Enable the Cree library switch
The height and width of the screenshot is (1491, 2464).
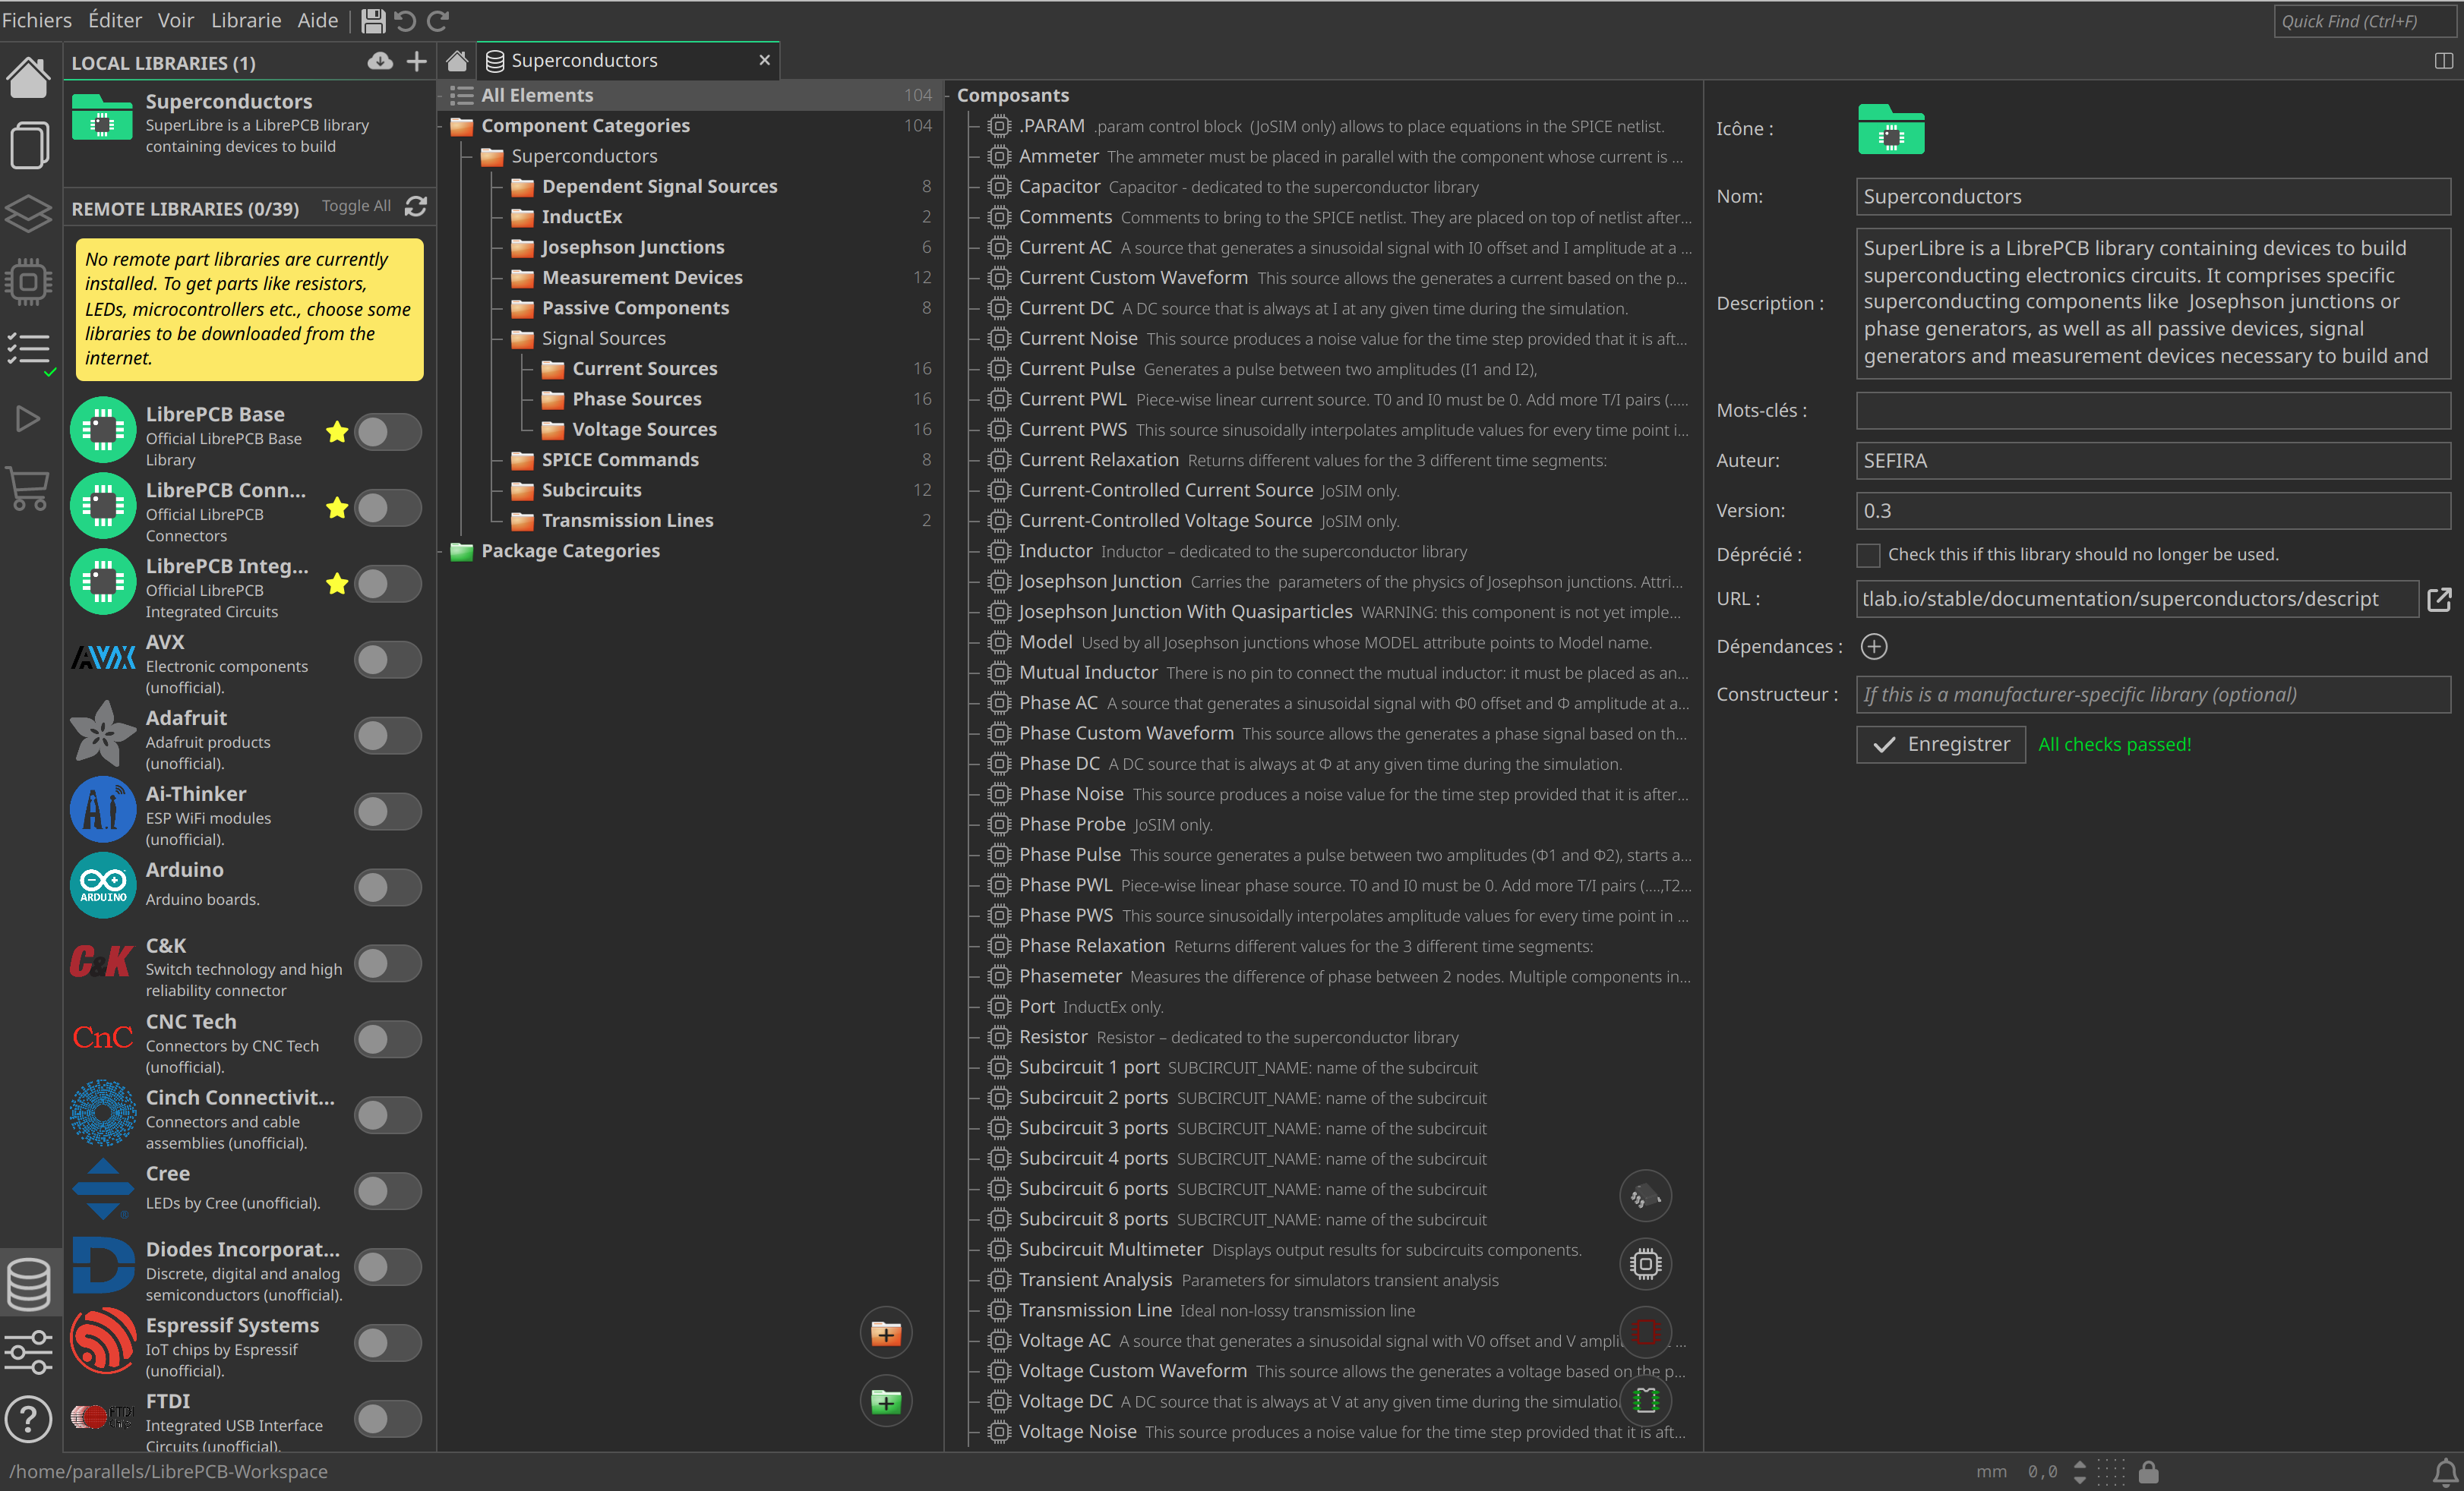[x=387, y=1191]
